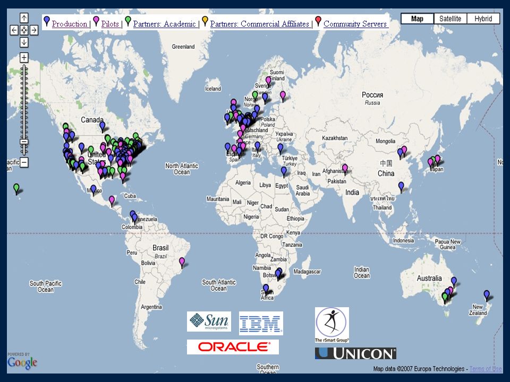The height and width of the screenshot is (382, 510).
Task: Open the Production legend link
Action: (70, 24)
